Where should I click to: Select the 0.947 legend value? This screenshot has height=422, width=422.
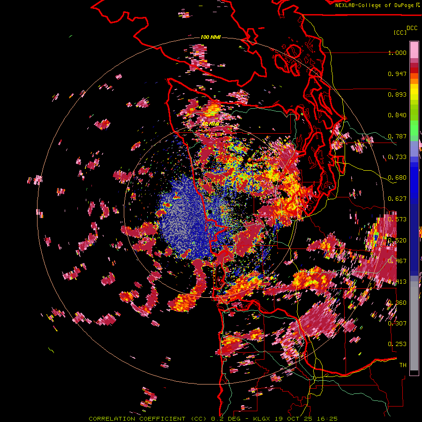pyautogui.click(x=397, y=74)
